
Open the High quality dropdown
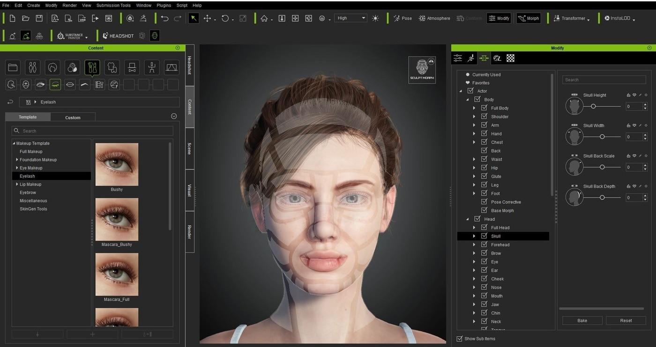350,18
